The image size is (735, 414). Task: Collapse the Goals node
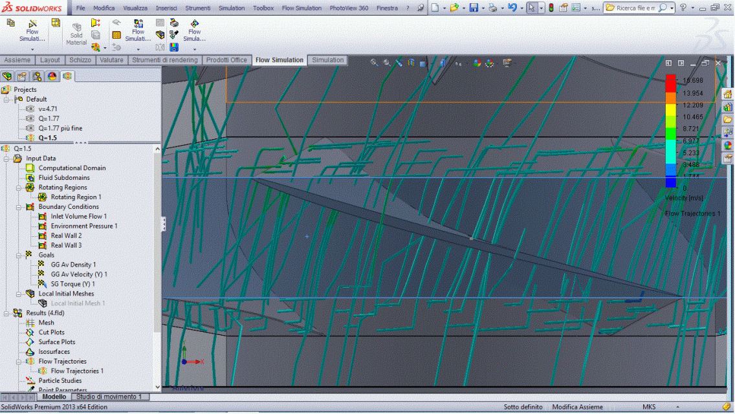pos(19,255)
